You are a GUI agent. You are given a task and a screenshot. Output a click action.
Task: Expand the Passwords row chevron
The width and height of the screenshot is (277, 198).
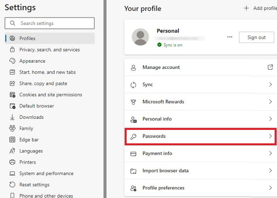click(270, 136)
